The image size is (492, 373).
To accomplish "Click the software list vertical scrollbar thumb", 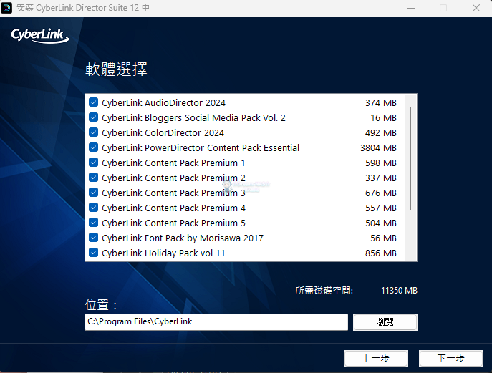I will pos(410,158).
